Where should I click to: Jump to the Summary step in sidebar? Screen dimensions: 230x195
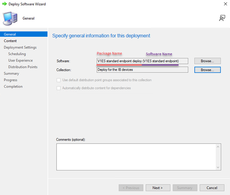pyautogui.click(x=11, y=73)
